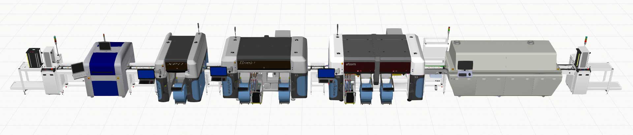Click the antenna on the XPii machine
The image size is (633, 135).
point(198,28)
